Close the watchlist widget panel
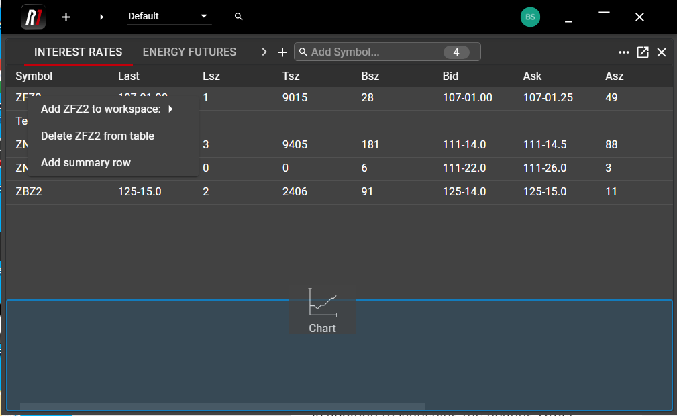Screen dimensions: 677x416 click(x=662, y=52)
